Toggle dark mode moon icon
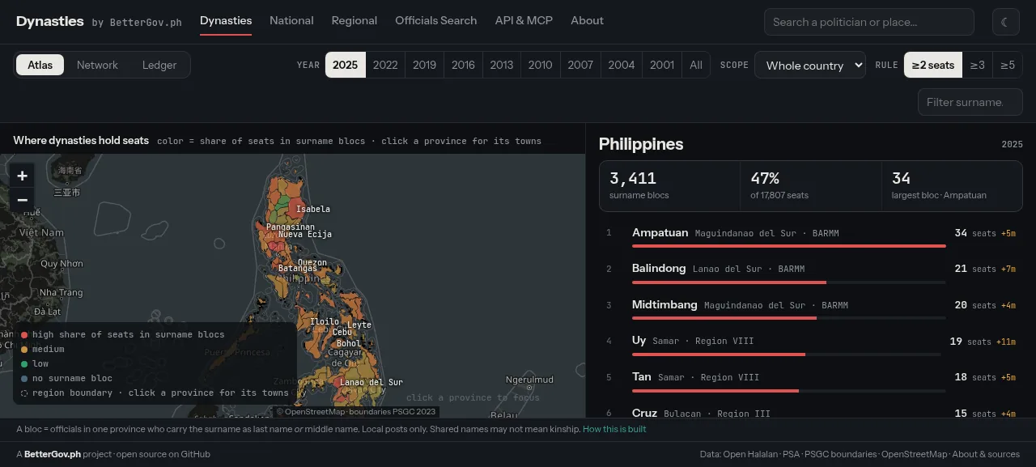Image resolution: width=1036 pixels, height=467 pixels. [x=1007, y=22]
